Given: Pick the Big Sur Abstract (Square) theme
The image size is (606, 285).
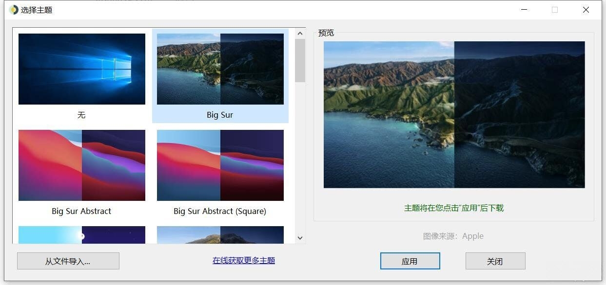Looking at the screenshot, I should [x=220, y=165].
